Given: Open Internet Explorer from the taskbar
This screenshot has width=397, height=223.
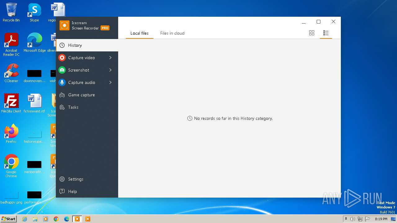Looking at the screenshot, I should (x=25, y=219).
